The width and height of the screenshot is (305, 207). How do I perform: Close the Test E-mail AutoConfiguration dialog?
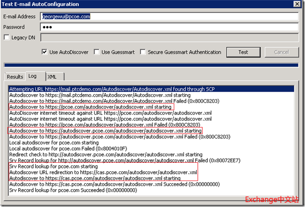[x=296, y=5]
